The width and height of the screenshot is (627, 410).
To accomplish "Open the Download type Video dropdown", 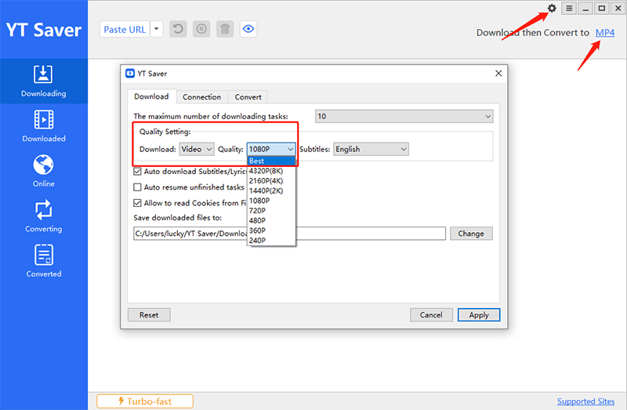I will coord(197,149).
